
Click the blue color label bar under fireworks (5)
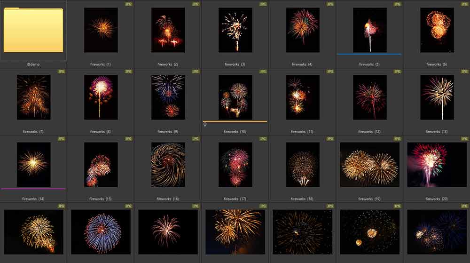click(369, 54)
